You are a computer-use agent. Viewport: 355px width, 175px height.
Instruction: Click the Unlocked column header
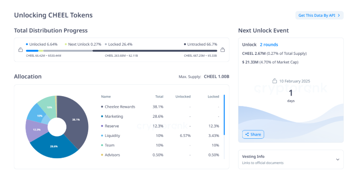click(183, 97)
